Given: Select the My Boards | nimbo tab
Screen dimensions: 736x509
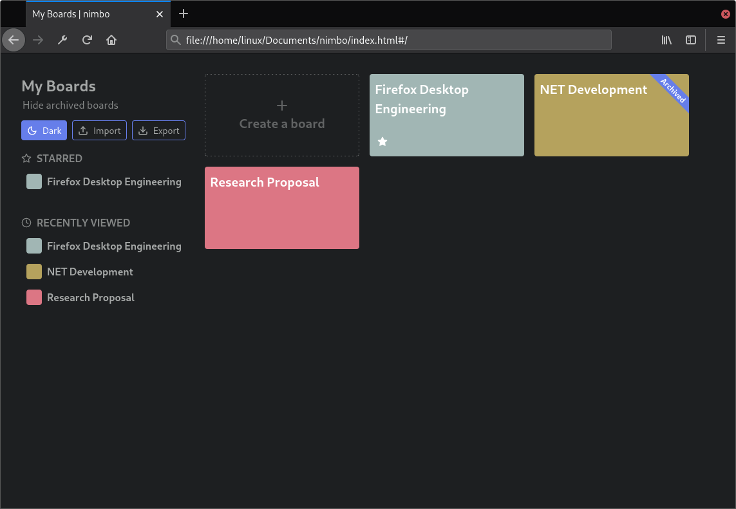Looking at the screenshot, I should coord(89,14).
